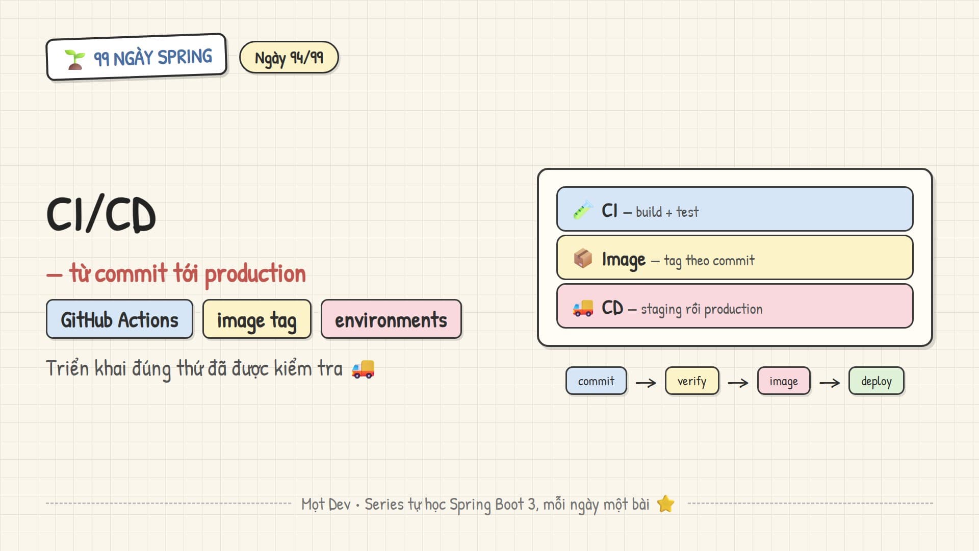Open the 'CI – build + test' card
This screenshot has width=979, height=551.
(735, 209)
